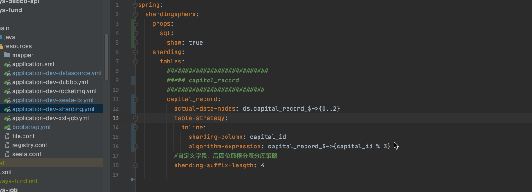Click the application.yml Spring file icon

tap(7, 64)
